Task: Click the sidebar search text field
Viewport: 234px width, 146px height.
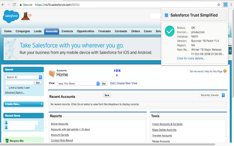Action: 19,83
